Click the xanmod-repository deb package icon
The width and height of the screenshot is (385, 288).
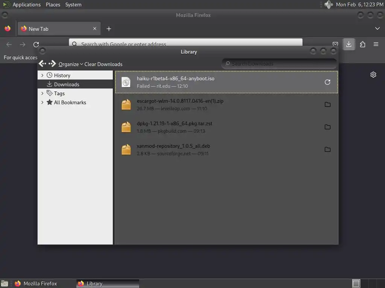coord(126,149)
